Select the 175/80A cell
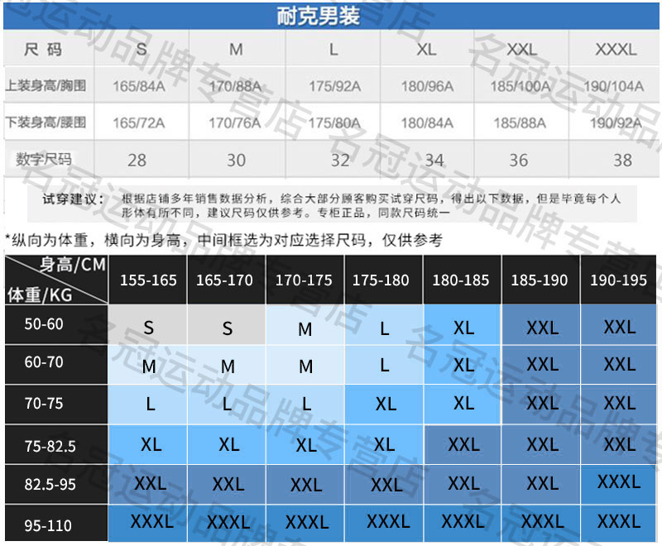The width and height of the screenshot is (662, 546). 334,123
